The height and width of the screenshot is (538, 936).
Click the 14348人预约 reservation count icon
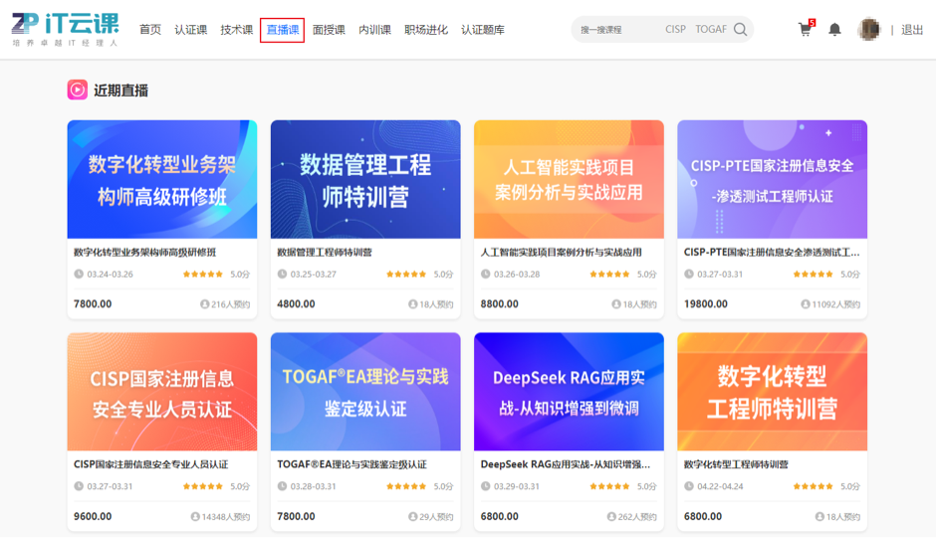[x=195, y=517]
